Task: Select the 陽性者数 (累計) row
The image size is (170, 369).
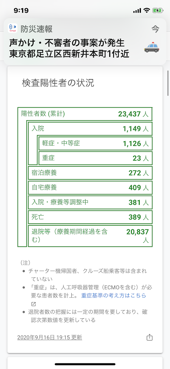Action: coord(85,114)
